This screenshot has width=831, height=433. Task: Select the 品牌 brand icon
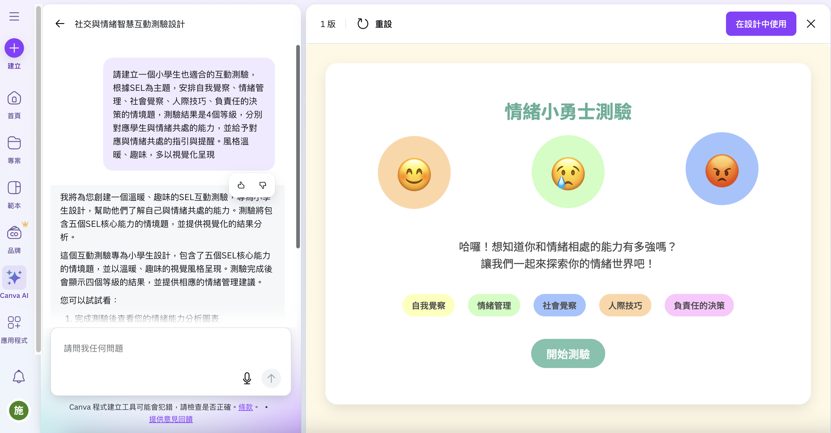point(14,233)
